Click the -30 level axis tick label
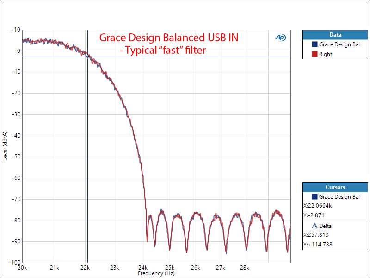The image size is (370, 278). tap(16, 114)
